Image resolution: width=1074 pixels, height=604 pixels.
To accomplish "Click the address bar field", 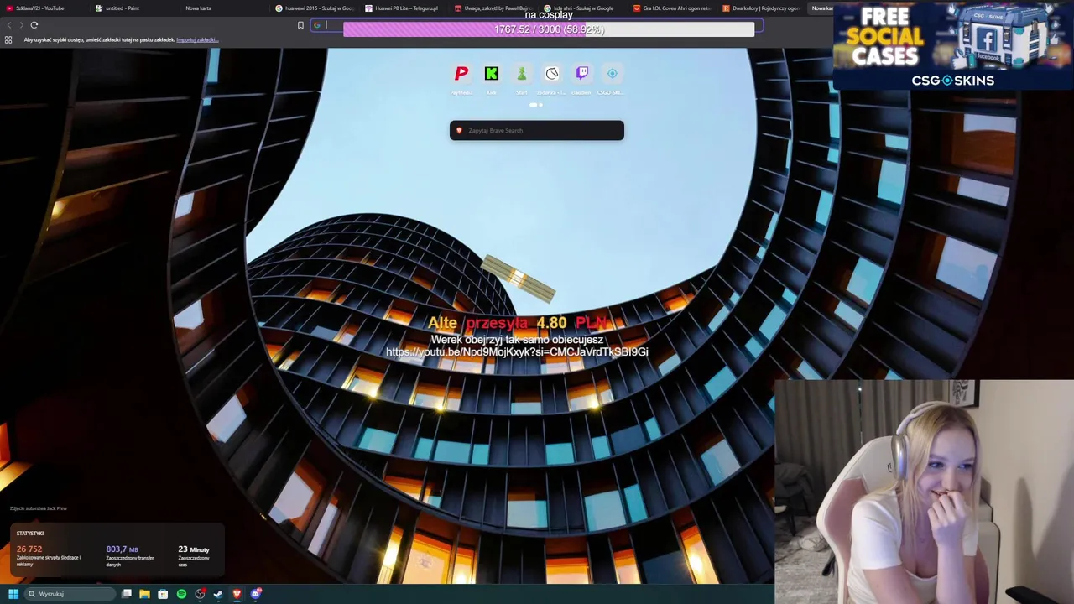I will (537, 25).
